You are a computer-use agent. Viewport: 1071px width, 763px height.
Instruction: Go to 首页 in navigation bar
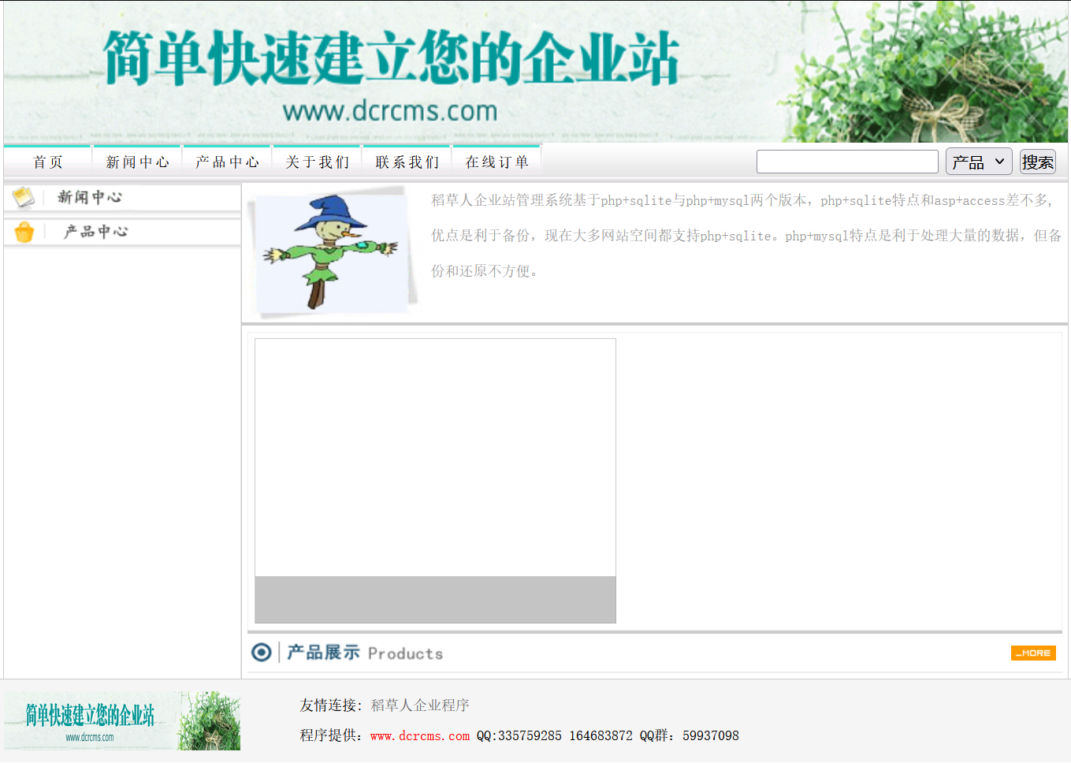(48, 162)
